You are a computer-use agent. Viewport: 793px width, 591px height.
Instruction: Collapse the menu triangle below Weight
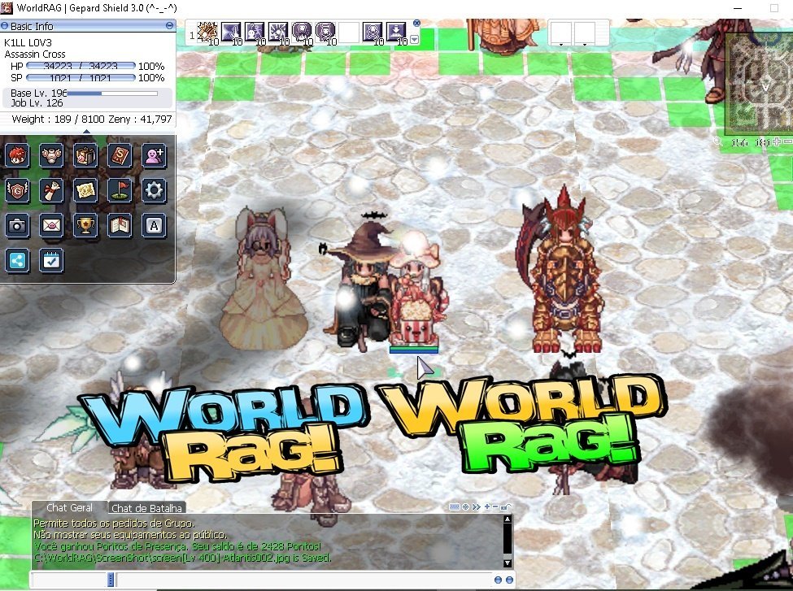click(x=87, y=132)
